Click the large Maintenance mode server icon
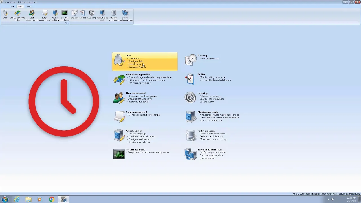Image resolution: width=361 pixels, height=203 pixels. tap(191, 116)
